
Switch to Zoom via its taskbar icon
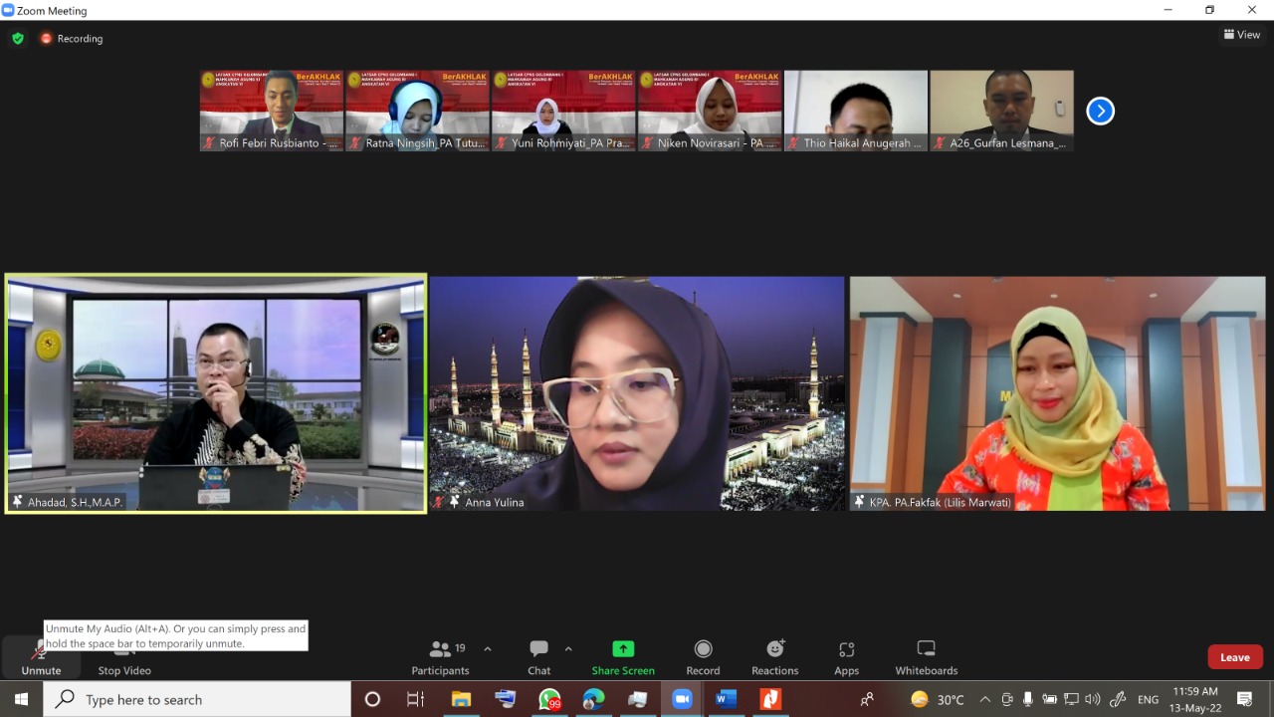point(682,699)
